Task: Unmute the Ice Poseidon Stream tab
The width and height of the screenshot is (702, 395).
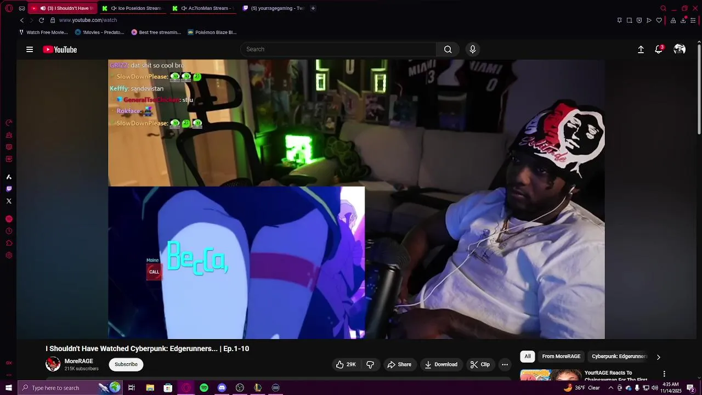Action: click(114, 8)
